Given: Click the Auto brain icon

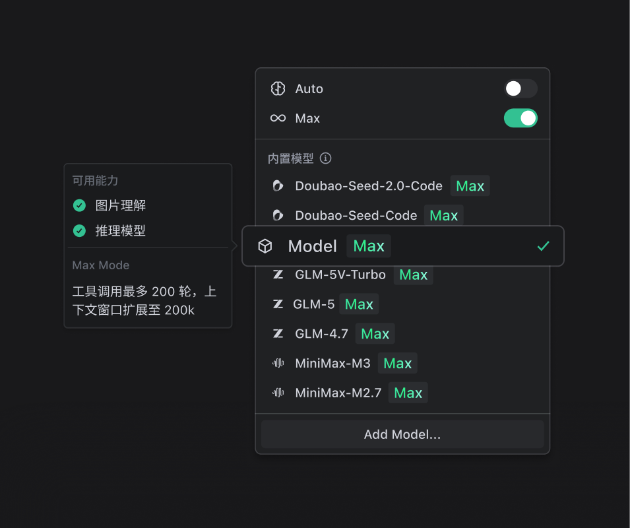Looking at the screenshot, I should click(278, 88).
